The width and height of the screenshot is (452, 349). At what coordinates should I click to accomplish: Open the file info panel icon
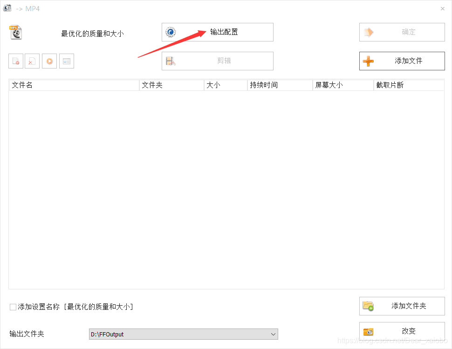point(67,61)
